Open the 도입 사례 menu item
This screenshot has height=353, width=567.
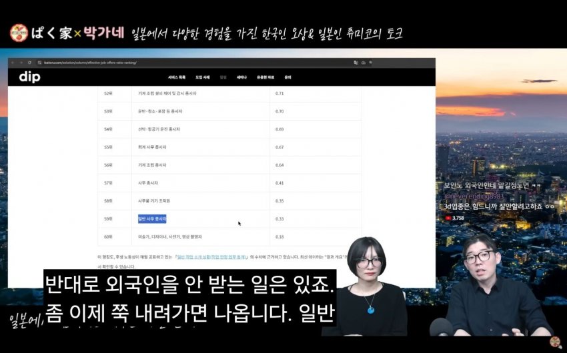(203, 77)
